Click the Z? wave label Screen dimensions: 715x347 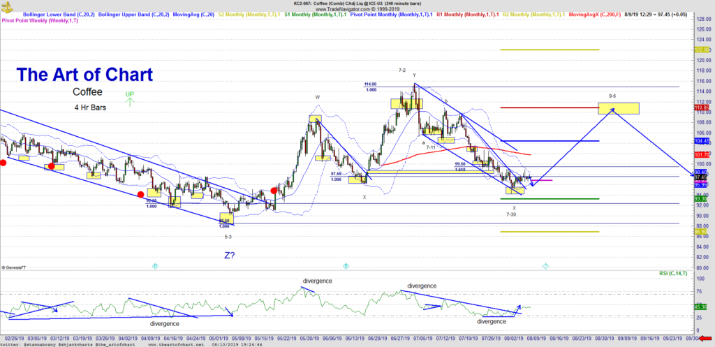click(230, 256)
